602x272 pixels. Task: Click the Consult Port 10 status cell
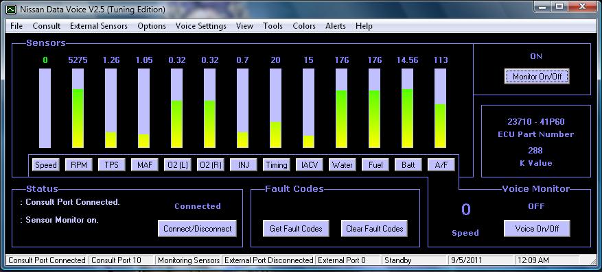pyautogui.click(x=121, y=260)
